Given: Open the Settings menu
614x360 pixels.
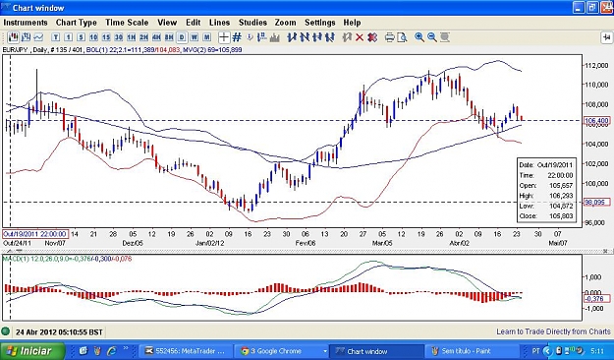Looking at the screenshot, I should click(320, 23).
